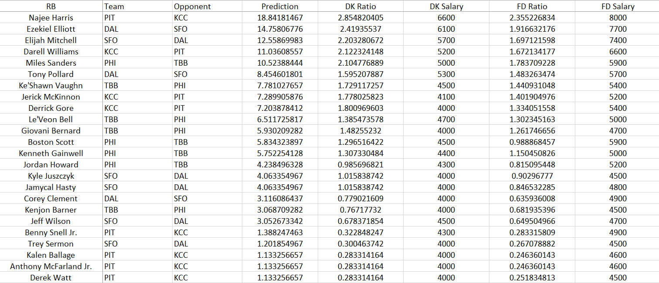The height and width of the screenshot is (283, 659).
Task: Click DK Salary 5300 for Tony Pollard
Action: click(446, 74)
